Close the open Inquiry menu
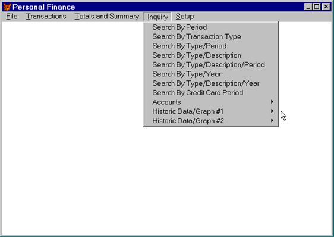 point(157,17)
